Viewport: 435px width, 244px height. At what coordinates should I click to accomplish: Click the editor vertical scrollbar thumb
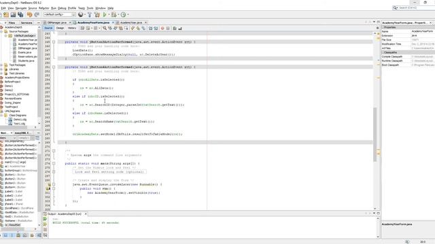pos(375,135)
